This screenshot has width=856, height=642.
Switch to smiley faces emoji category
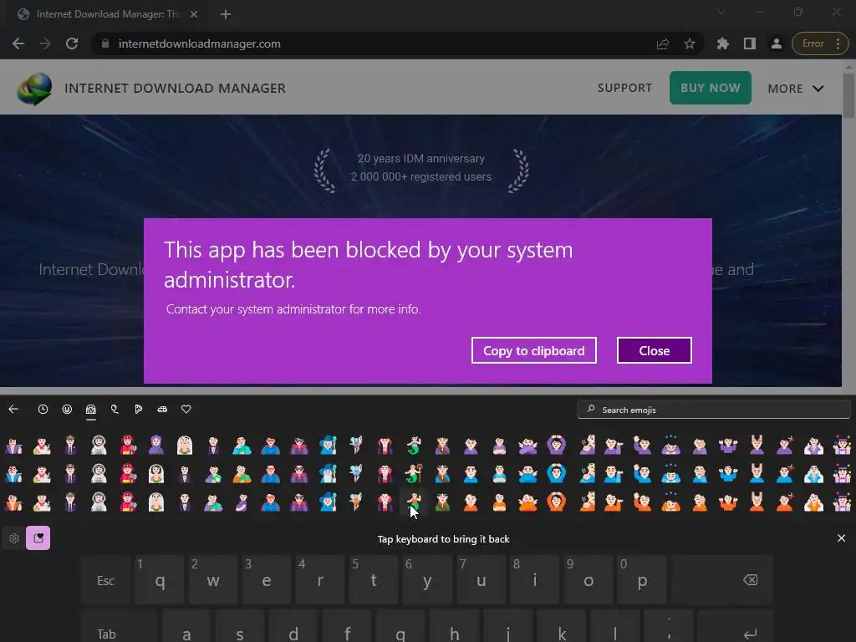[67, 410]
